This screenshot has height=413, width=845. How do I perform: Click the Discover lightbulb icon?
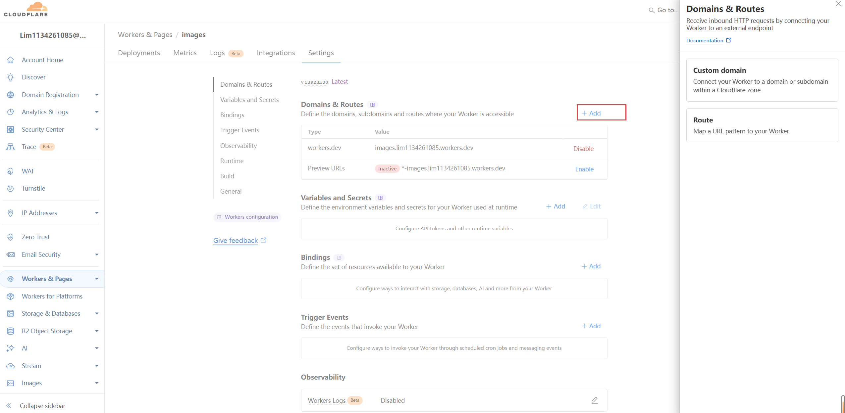coord(11,77)
